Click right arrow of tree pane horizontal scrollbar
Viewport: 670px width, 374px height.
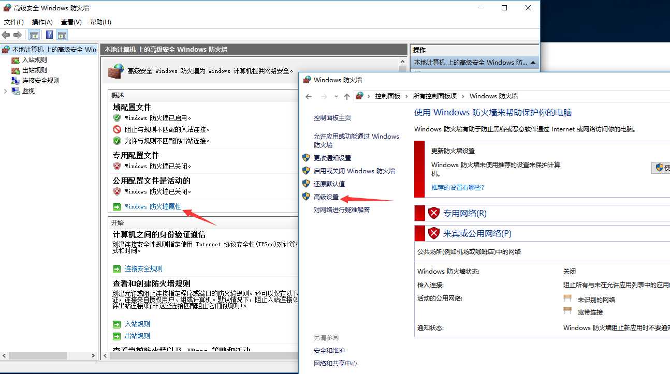point(94,356)
